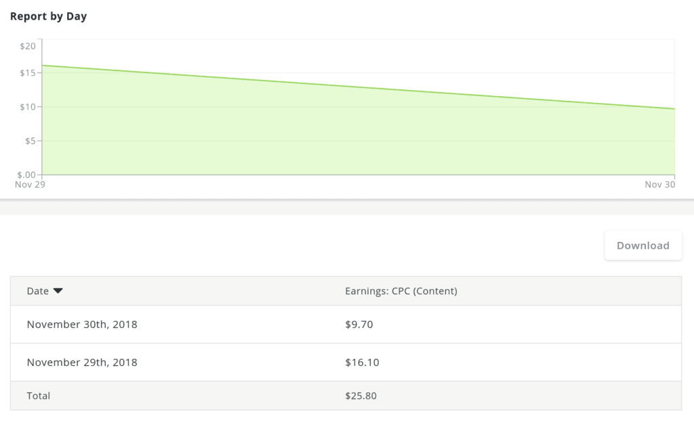Click the $16.10 earnings value
This screenshot has height=422, width=694.
pos(362,362)
